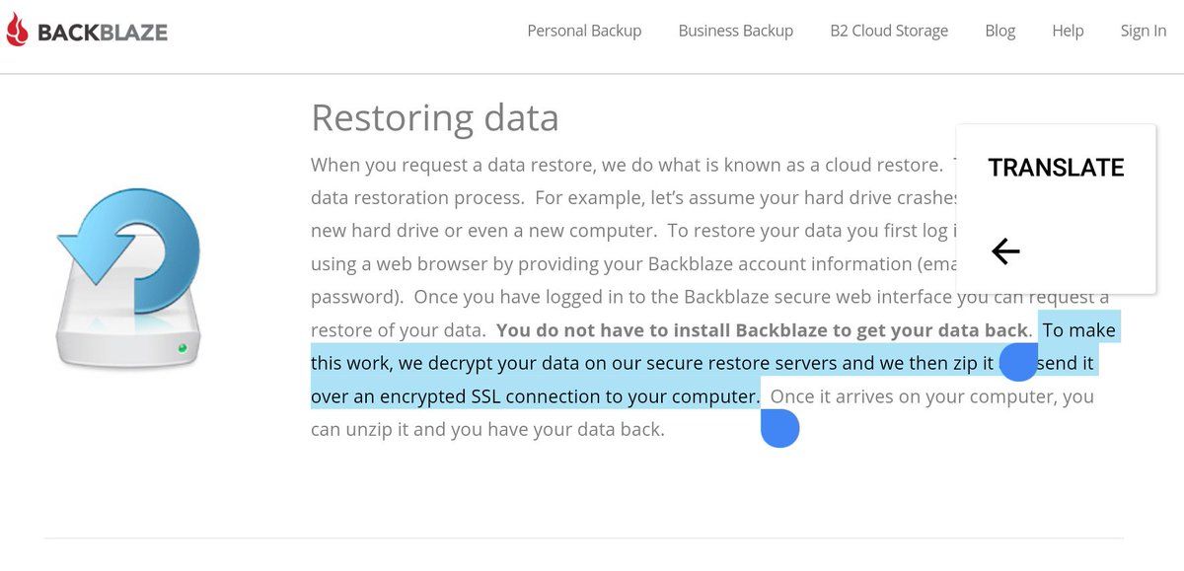
Task: Click Sign In in the header
Action: pos(1143,31)
